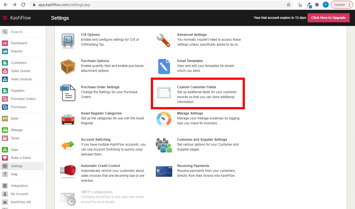Click the trial account expires text
The height and width of the screenshot is (209, 355).
280,18
